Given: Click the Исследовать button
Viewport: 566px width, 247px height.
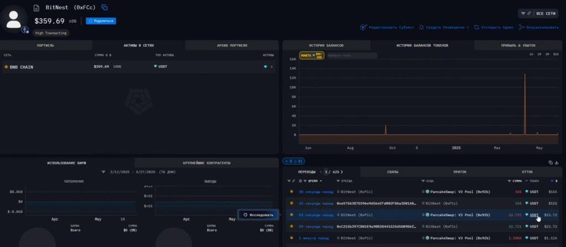Looking at the screenshot, I should (x=258, y=215).
